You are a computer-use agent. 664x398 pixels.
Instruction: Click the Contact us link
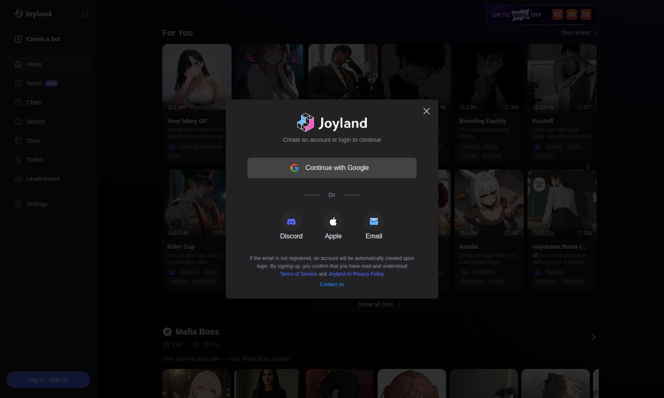click(332, 284)
